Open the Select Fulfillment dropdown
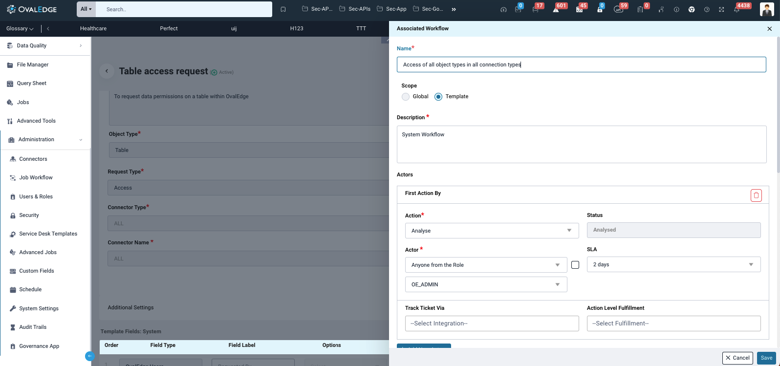780x366 pixels. point(673,323)
